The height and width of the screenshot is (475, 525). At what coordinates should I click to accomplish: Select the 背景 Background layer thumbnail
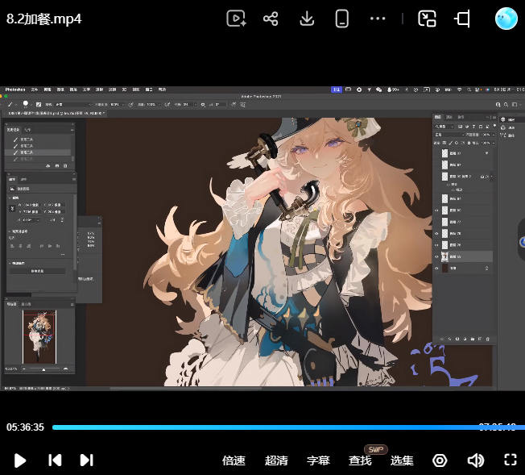pos(444,269)
